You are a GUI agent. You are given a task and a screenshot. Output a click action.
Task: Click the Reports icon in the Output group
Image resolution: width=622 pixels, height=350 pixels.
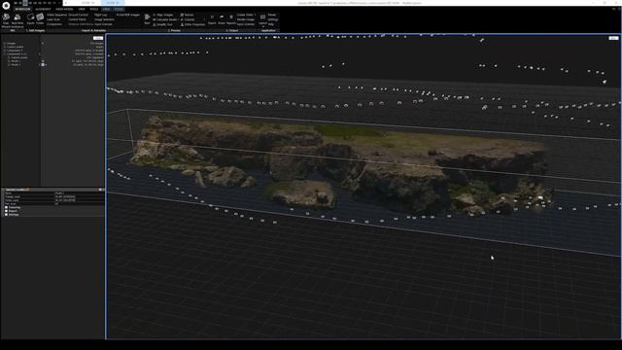pyautogui.click(x=231, y=17)
